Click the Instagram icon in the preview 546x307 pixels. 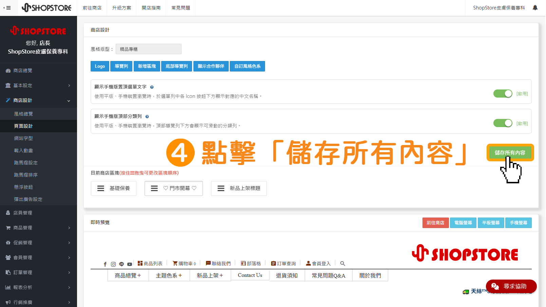pyautogui.click(x=113, y=264)
